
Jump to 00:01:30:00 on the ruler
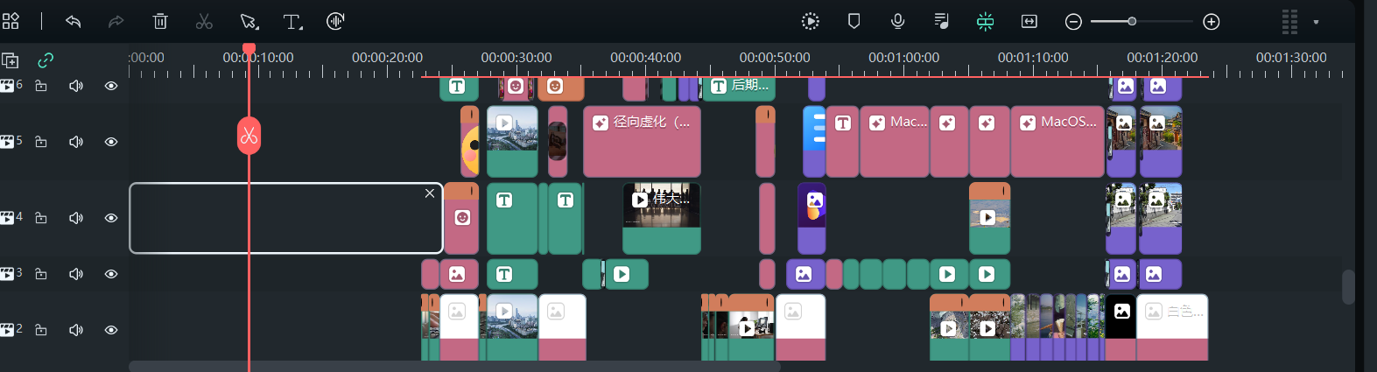[x=1291, y=57]
